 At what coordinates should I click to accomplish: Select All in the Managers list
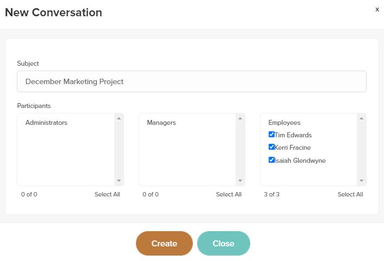click(229, 194)
